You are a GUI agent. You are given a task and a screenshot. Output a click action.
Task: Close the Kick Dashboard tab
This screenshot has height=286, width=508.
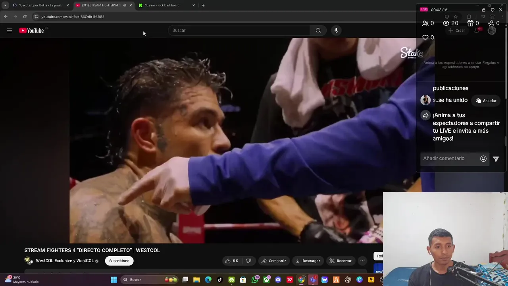click(194, 5)
